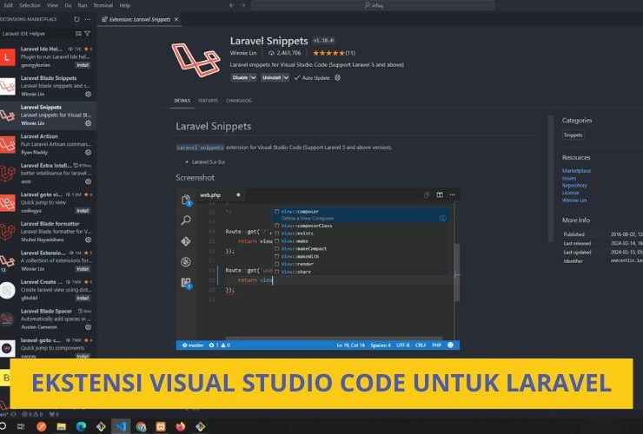The width and height of the screenshot is (643, 434).
Task: Select Laravel Artisan in extension list
Action: (48, 144)
